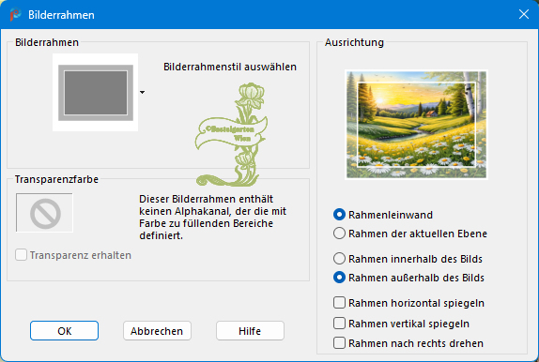Choose Rahmen innerhalb des Bilds
Image resolution: width=539 pixels, height=362 pixels.
pos(339,259)
